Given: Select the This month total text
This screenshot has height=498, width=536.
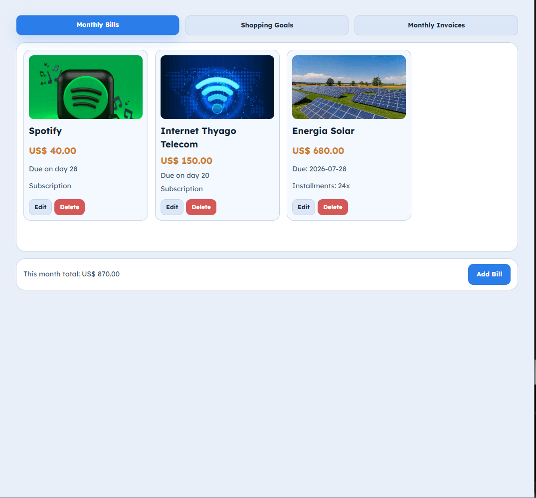Looking at the screenshot, I should 71,274.
